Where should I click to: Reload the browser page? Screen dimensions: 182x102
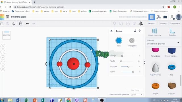point(10,7)
